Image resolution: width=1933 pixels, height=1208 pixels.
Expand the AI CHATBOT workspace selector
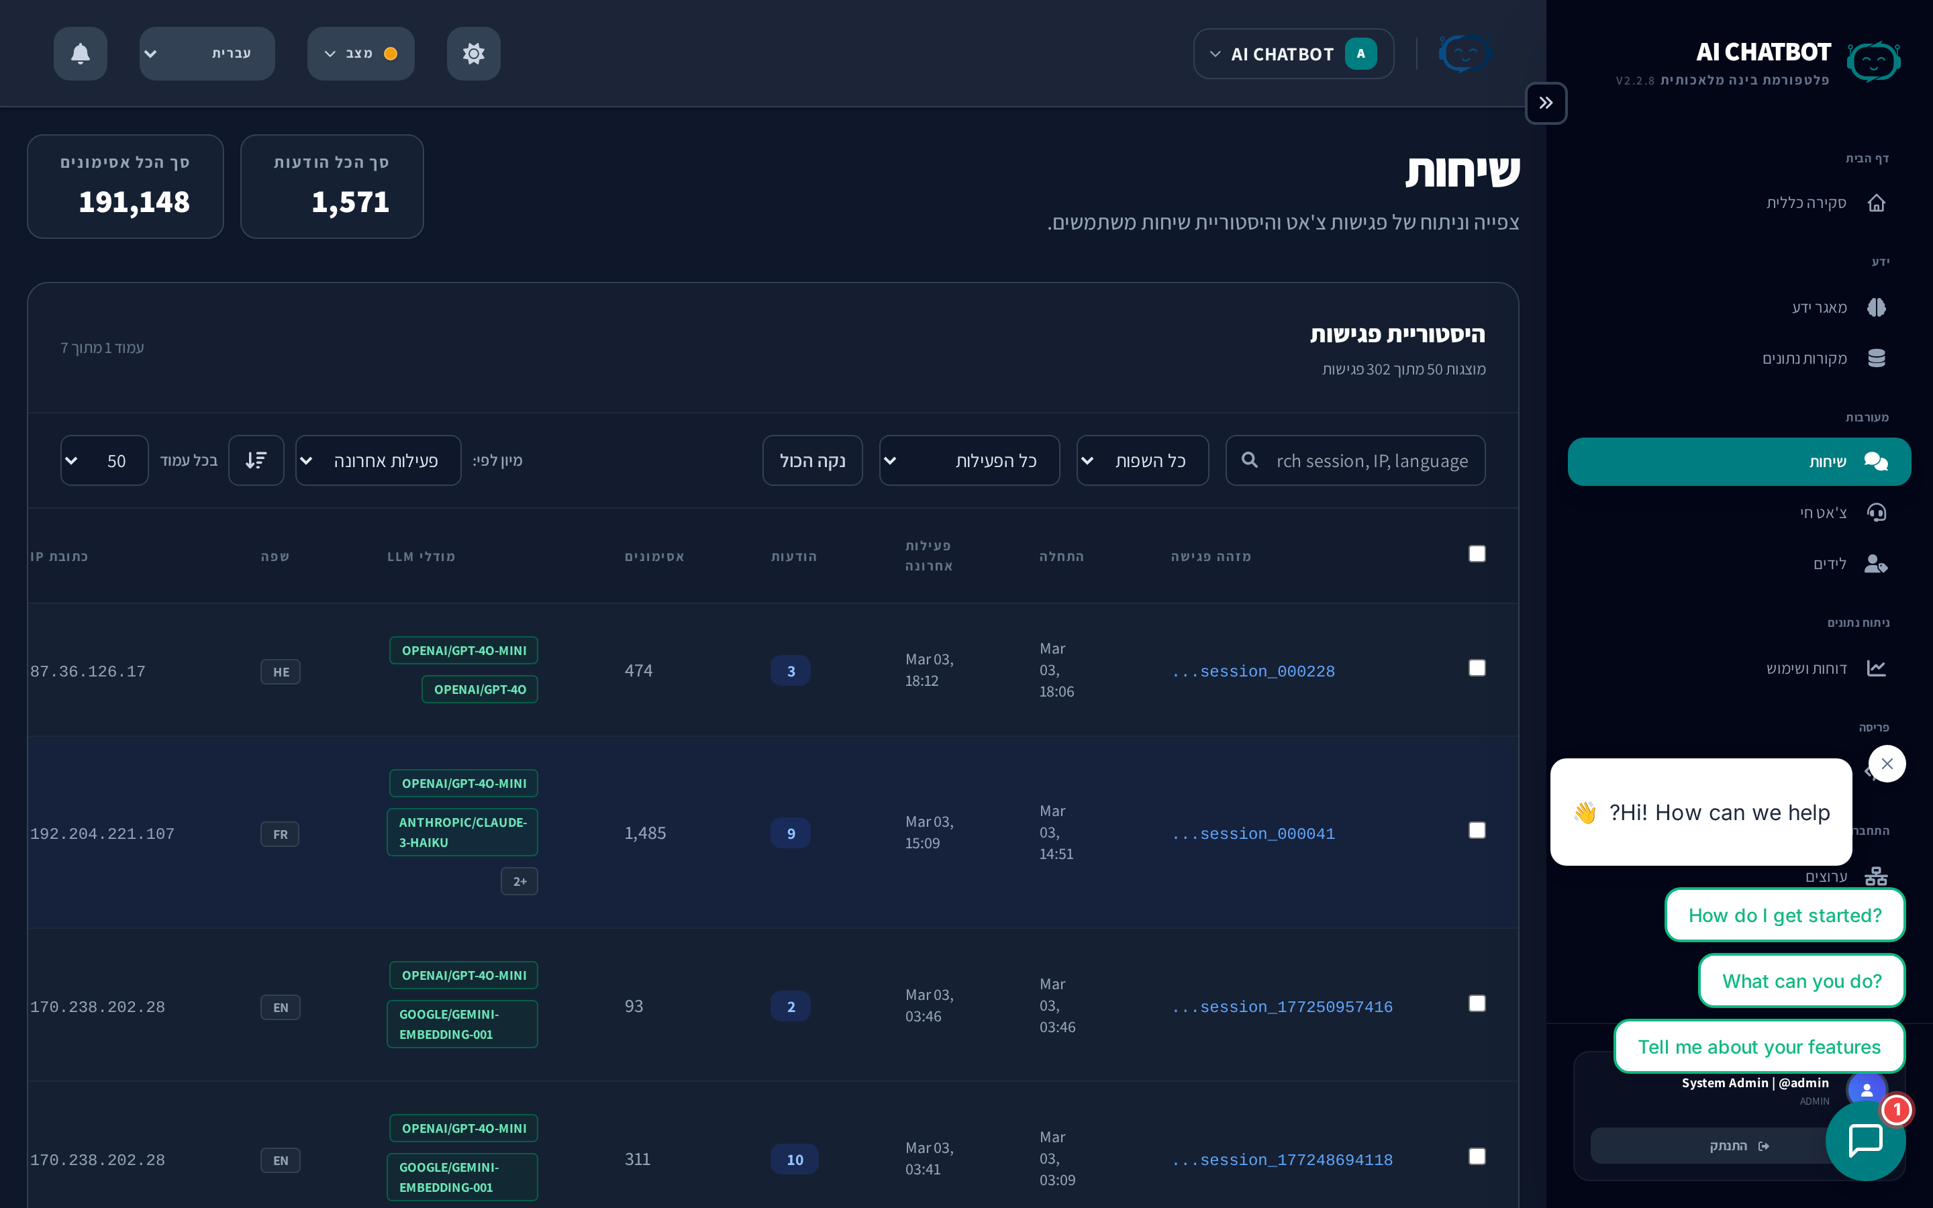(1293, 54)
